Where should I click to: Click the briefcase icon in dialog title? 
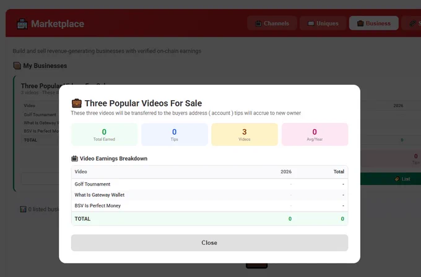click(x=77, y=103)
